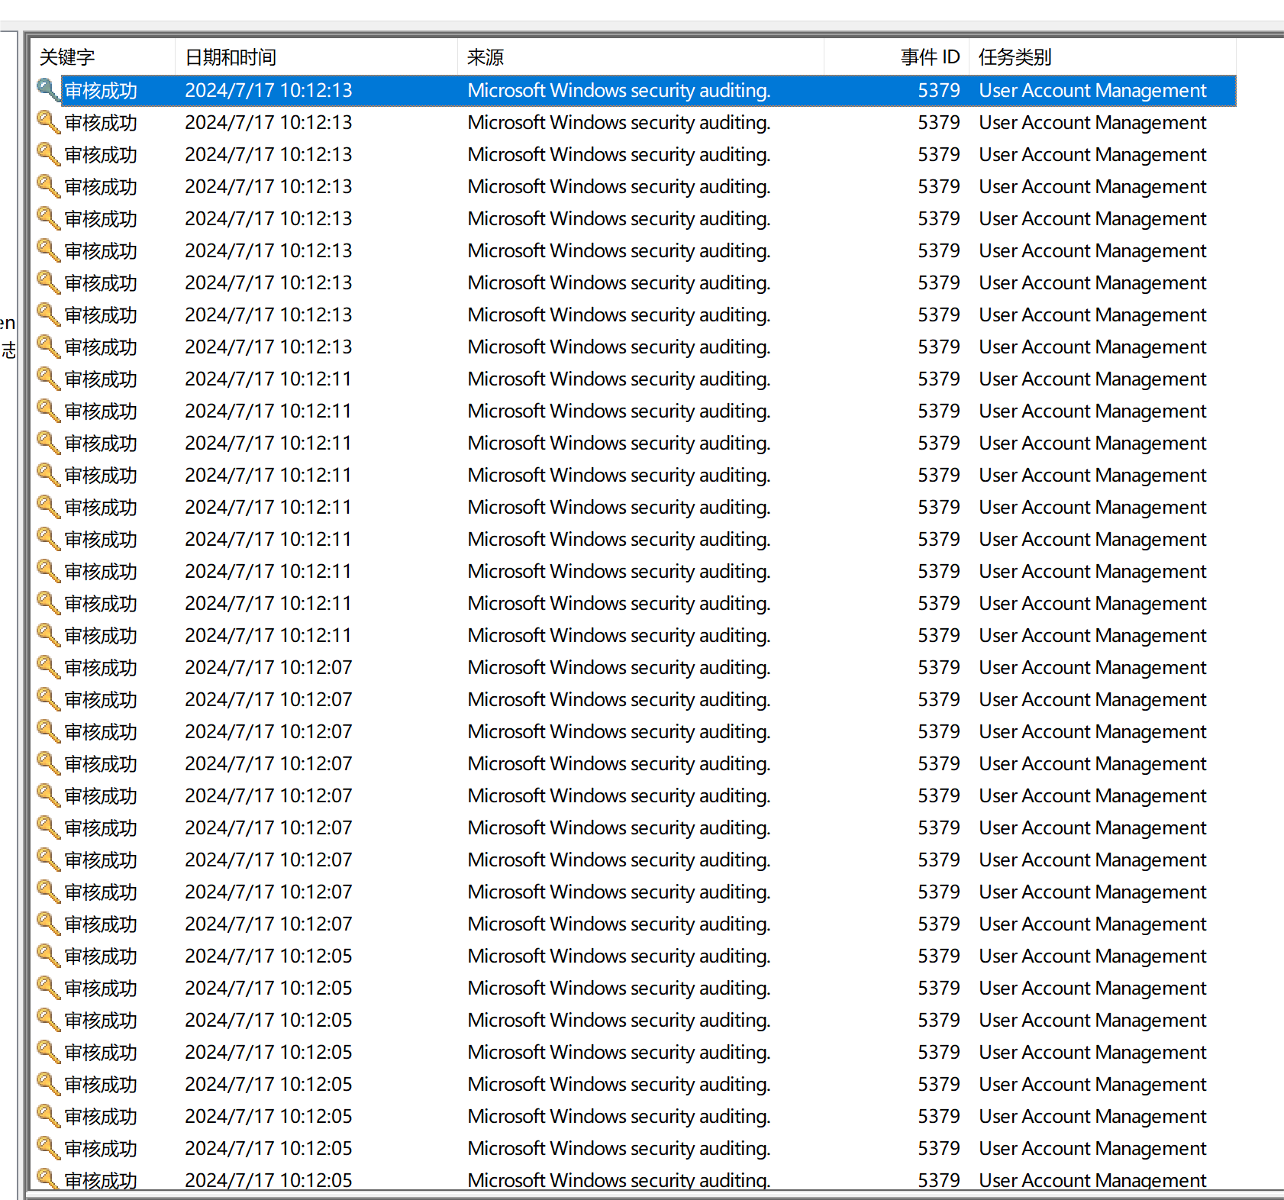This screenshot has width=1284, height=1200.
Task: Click the date 2024/7/17 10:12:13 in the highlighted row
Action: pos(269,91)
